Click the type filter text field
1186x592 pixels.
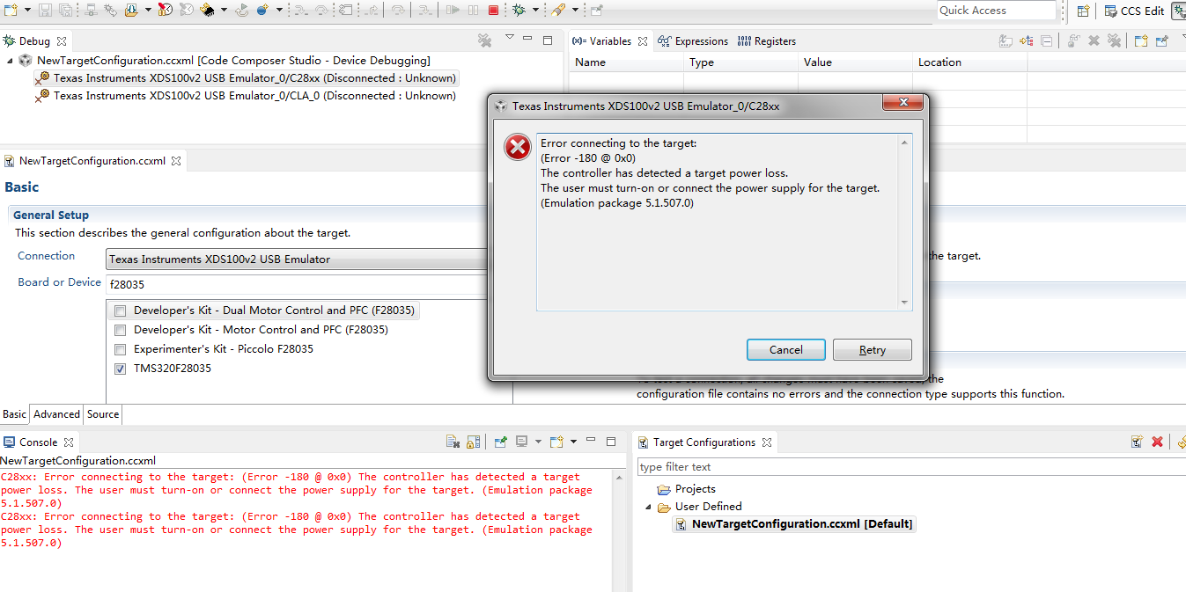[x=911, y=467]
